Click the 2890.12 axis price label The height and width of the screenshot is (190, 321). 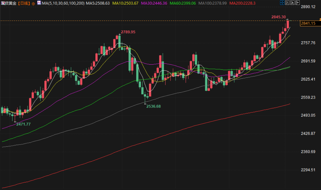point(308,7)
